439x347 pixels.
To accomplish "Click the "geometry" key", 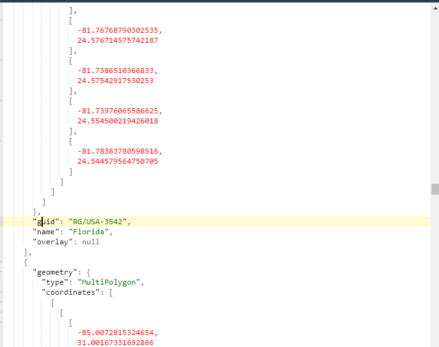I will tap(55, 272).
